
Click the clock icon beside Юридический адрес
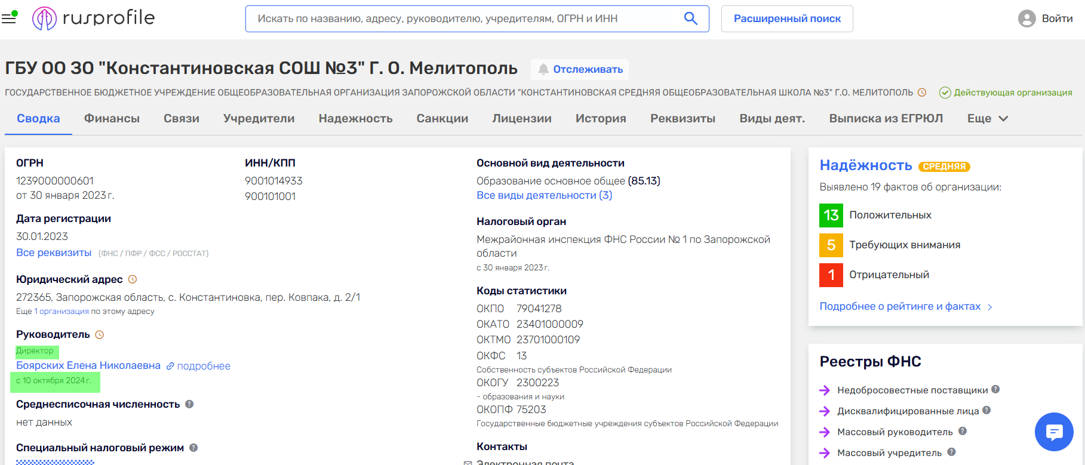point(133,279)
